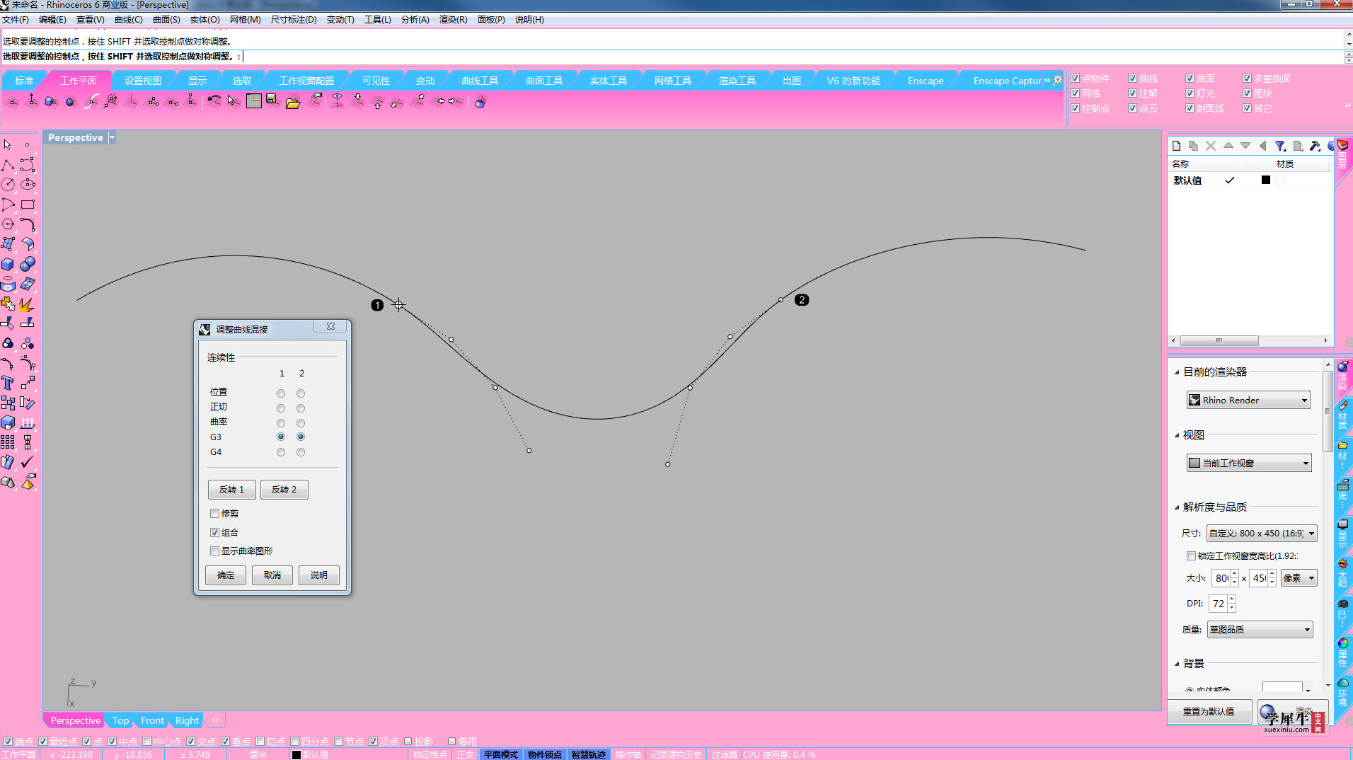1353x760 pixels.
Task: Switch to the Enscape toolbar tab
Action: pos(925,81)
